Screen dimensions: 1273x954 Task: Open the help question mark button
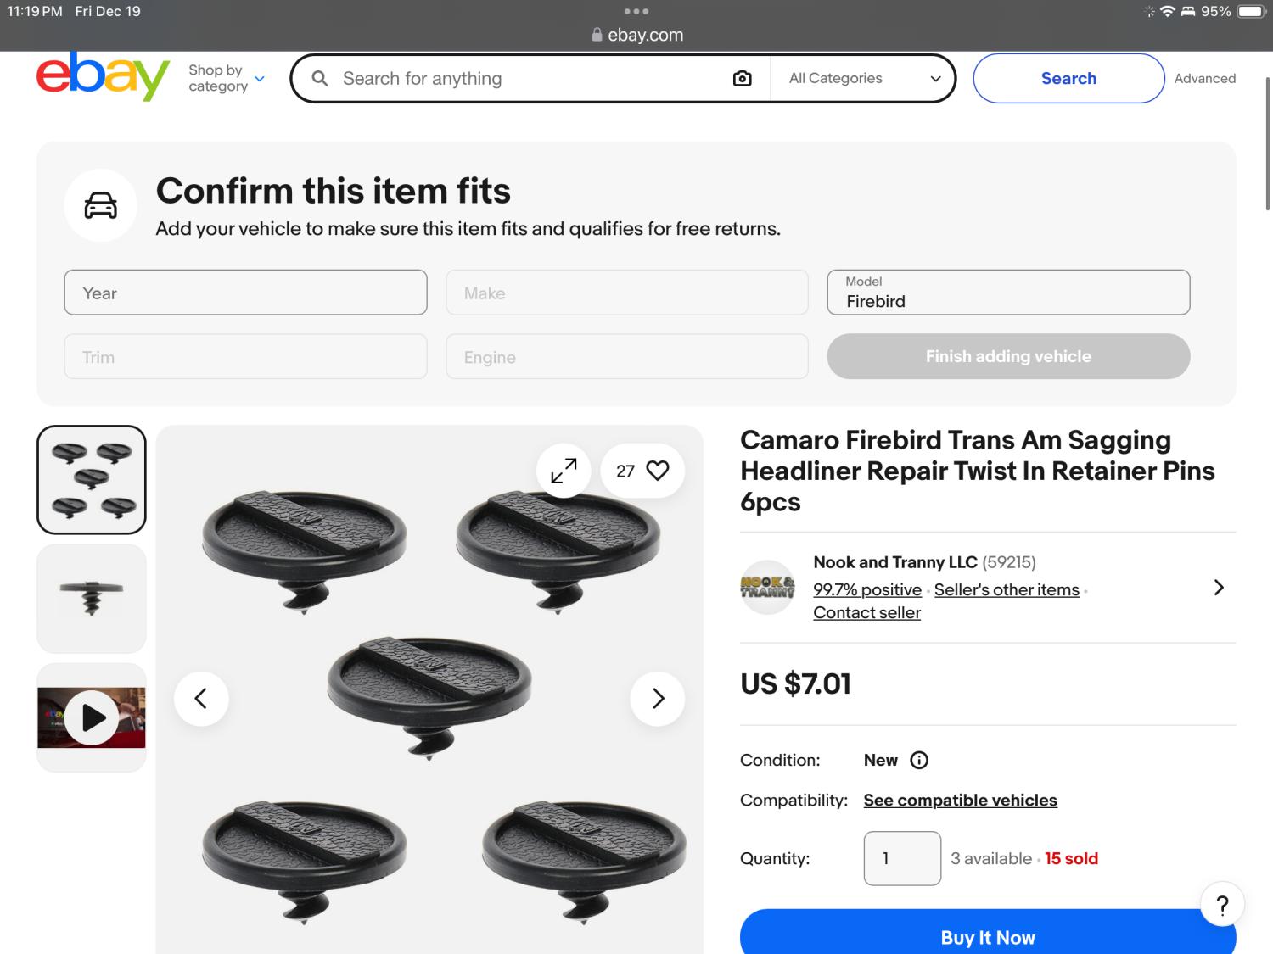(x=1222, y=905)
